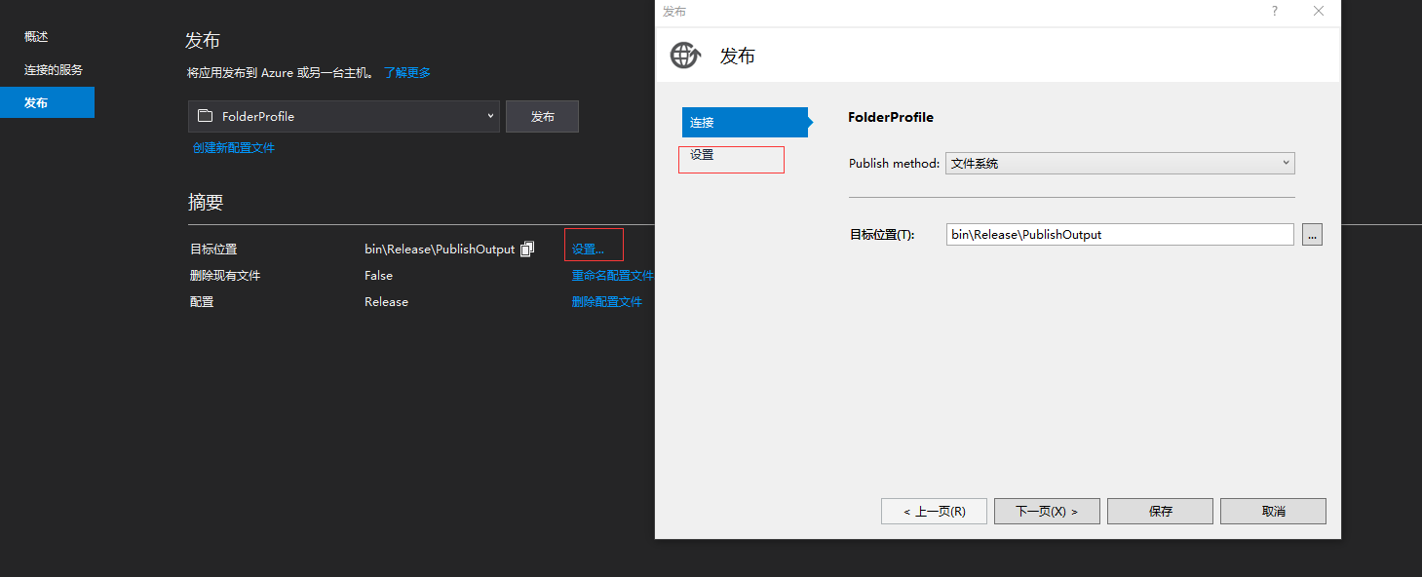Select the 连接 step in the dialog
The width and height of the screenshot is (1422, 577).
745,122
